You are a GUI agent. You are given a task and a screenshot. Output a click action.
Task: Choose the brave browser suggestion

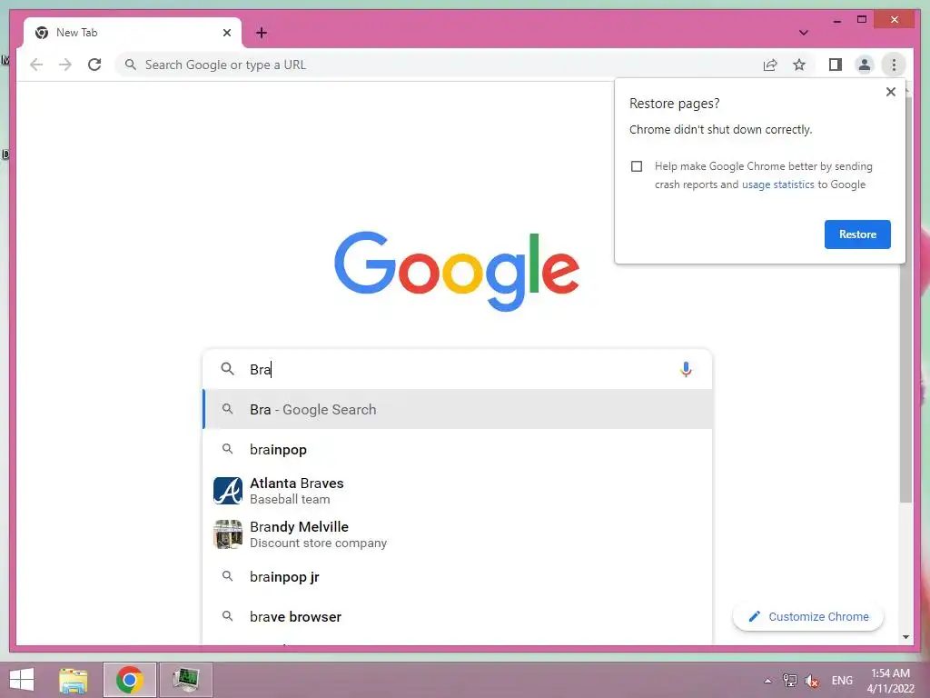pos(458,617)
